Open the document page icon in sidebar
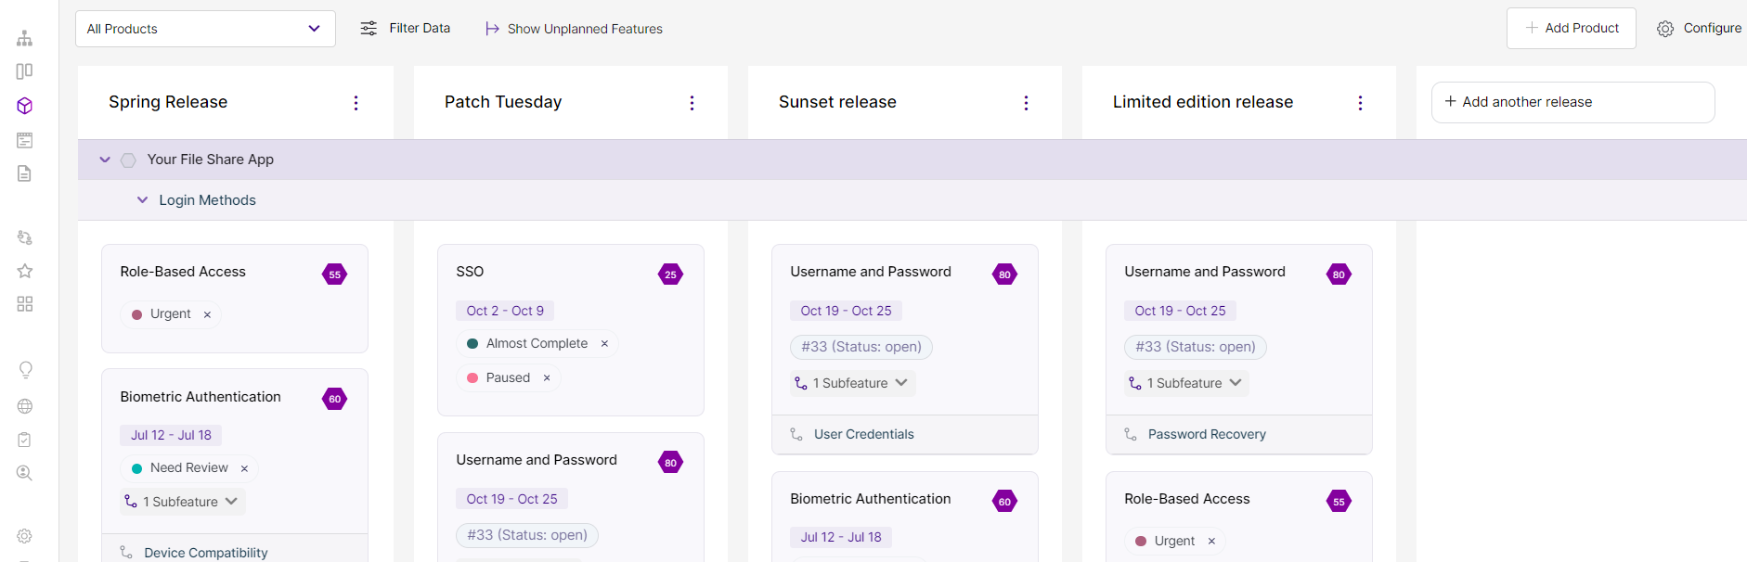This screenshot has height=562, width=1747. pyautogui.click(x=25, y=173)
